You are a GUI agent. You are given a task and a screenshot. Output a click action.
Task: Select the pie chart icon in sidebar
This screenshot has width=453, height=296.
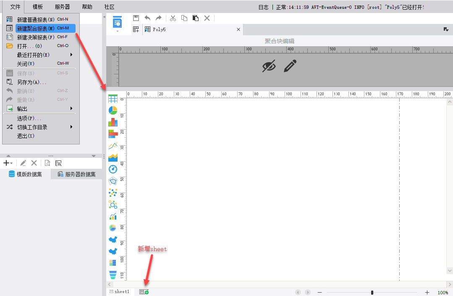pyautogui.click(x=113, y=110)
